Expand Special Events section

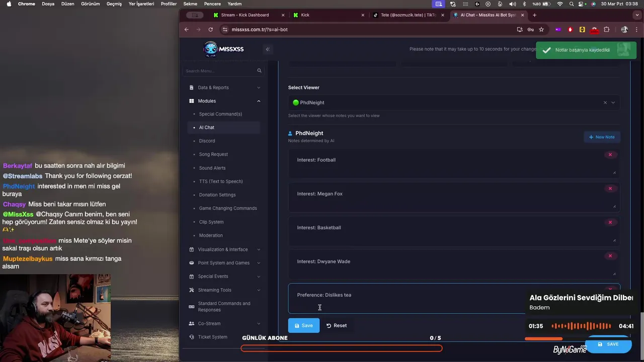point(224,277)
